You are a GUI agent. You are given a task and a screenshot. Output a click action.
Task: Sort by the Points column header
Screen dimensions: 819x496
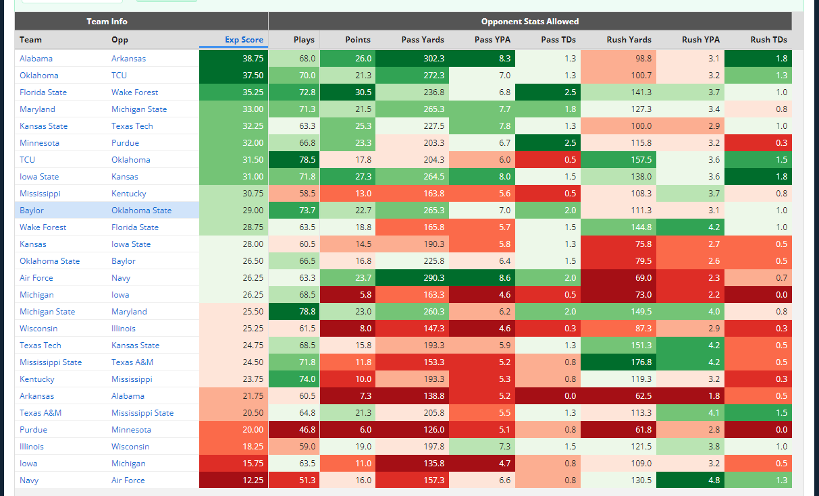click(347, 40)
